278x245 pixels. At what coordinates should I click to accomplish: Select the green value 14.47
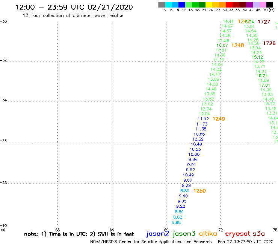(215, 74)
